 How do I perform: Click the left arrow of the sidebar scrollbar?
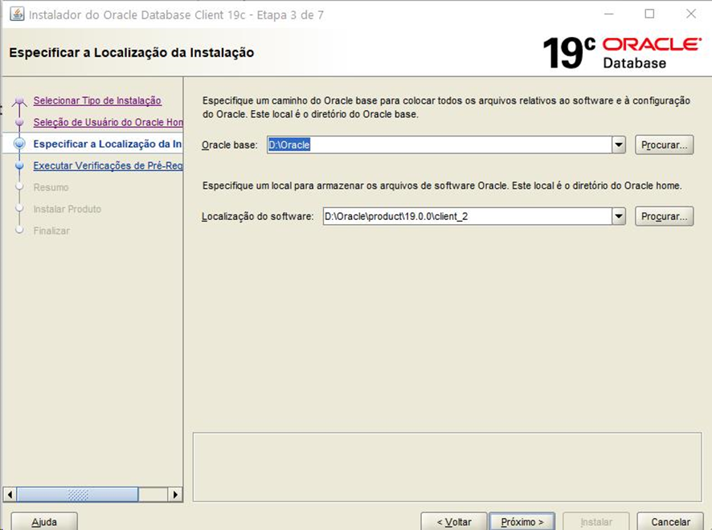pos(10,494)
